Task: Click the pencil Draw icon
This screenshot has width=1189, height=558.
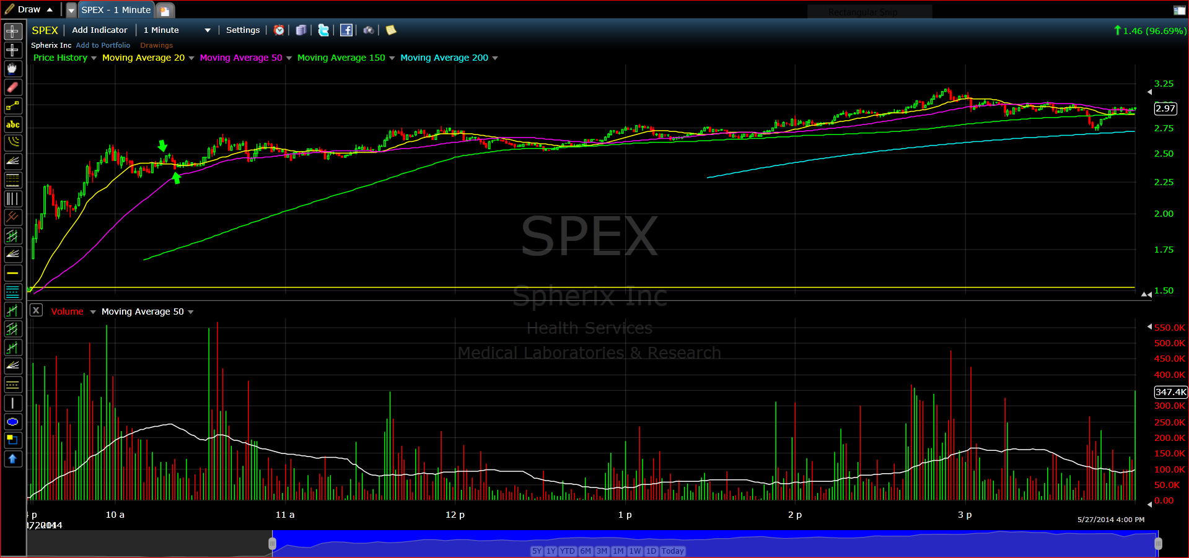Action: (x=10, y=9)
